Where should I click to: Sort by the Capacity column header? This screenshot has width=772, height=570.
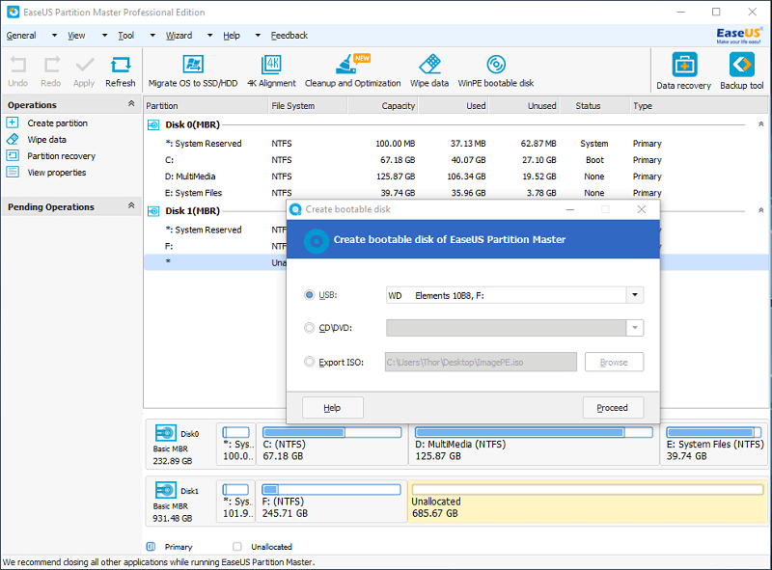(383, 106)
